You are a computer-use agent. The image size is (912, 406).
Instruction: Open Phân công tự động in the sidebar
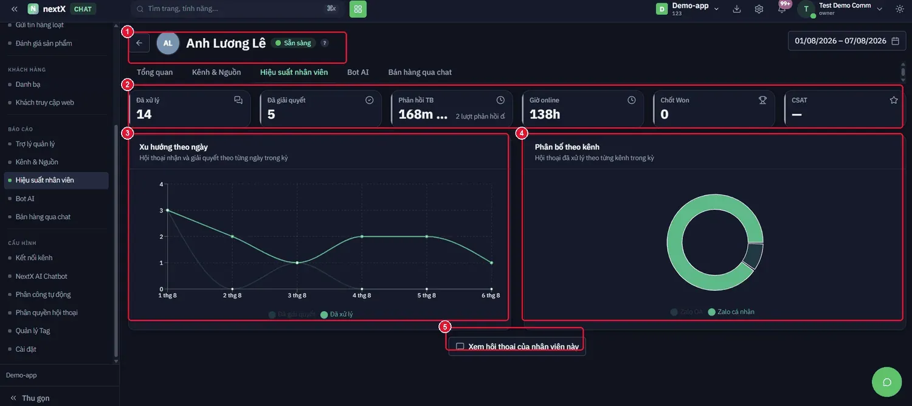43,294
